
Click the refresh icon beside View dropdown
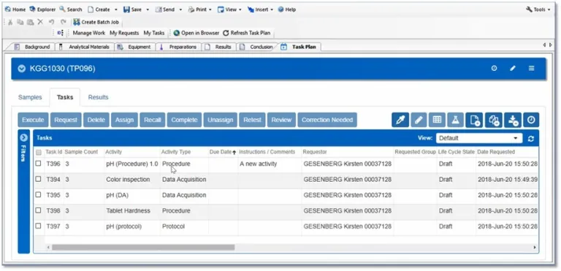tap(531, 139)
